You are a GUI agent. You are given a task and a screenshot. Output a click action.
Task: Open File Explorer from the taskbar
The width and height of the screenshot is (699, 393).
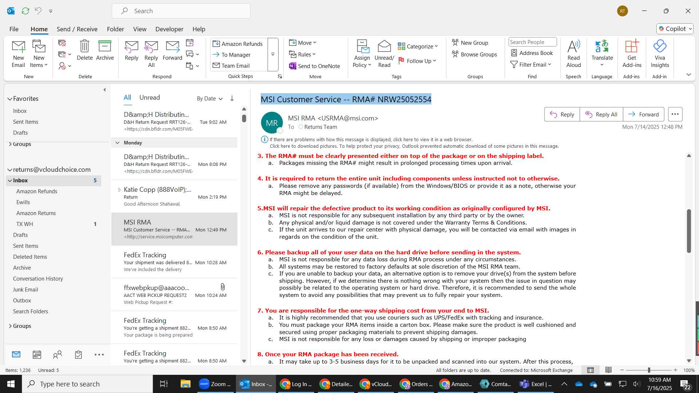tap(185, 384)
